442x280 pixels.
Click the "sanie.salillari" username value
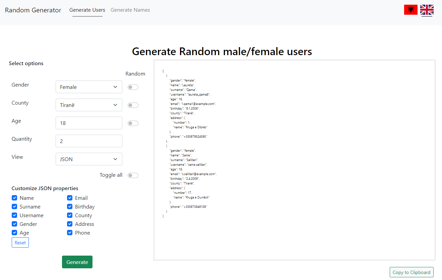[x=197, y=165]
